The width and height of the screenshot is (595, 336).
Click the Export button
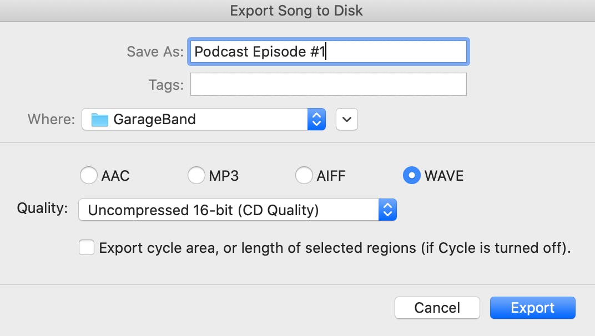[x=532, y=307]
